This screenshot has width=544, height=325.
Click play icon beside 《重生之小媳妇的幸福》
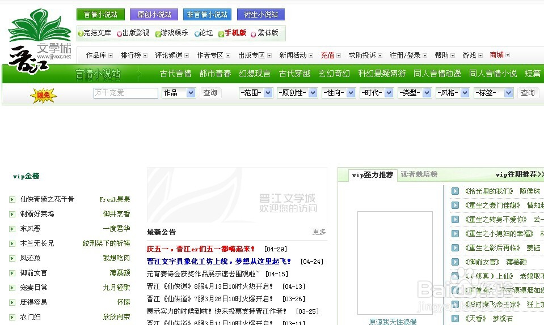pos(455,234)
